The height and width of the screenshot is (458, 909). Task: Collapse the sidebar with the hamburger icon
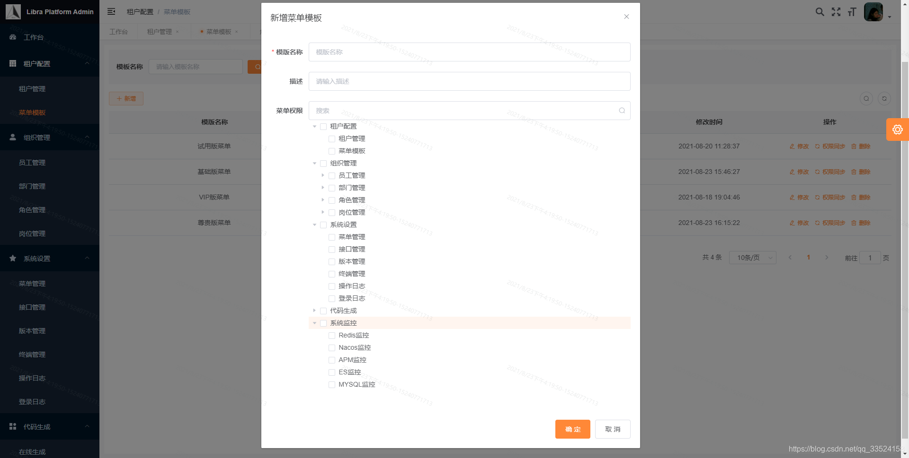tap(111, 11)
